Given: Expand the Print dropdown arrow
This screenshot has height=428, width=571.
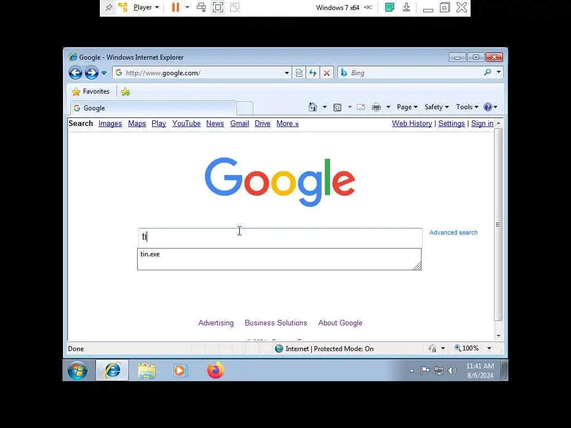Looking at the screenshot, I should click(388, 107).
